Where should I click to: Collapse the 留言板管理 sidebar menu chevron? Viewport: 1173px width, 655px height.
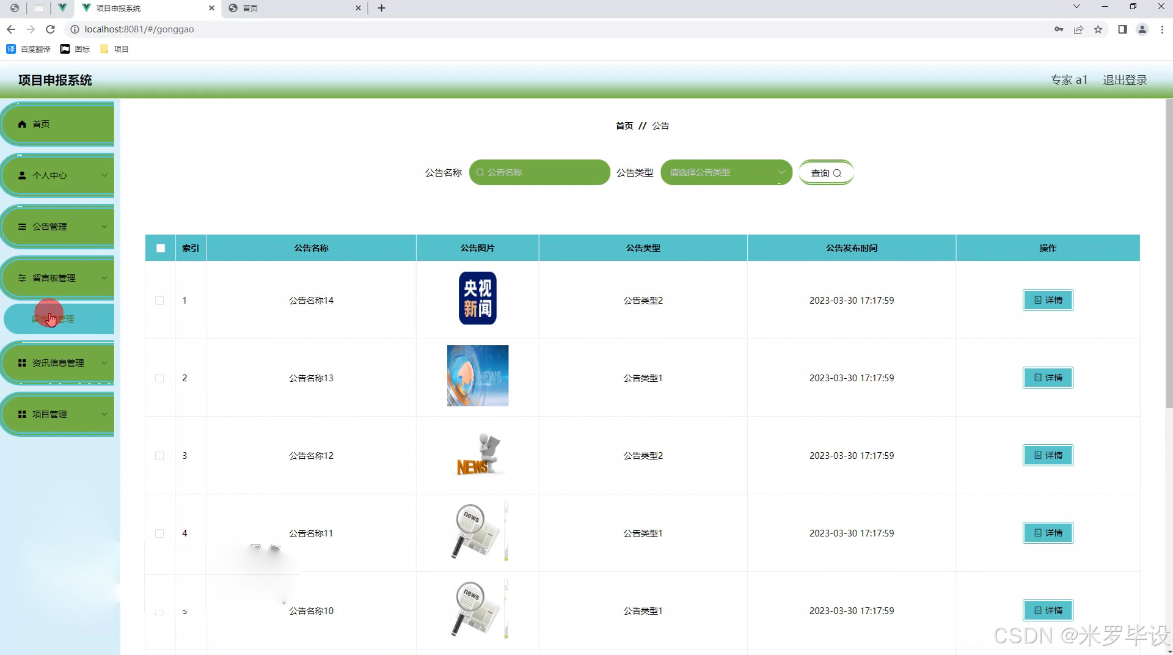point(104,278)
